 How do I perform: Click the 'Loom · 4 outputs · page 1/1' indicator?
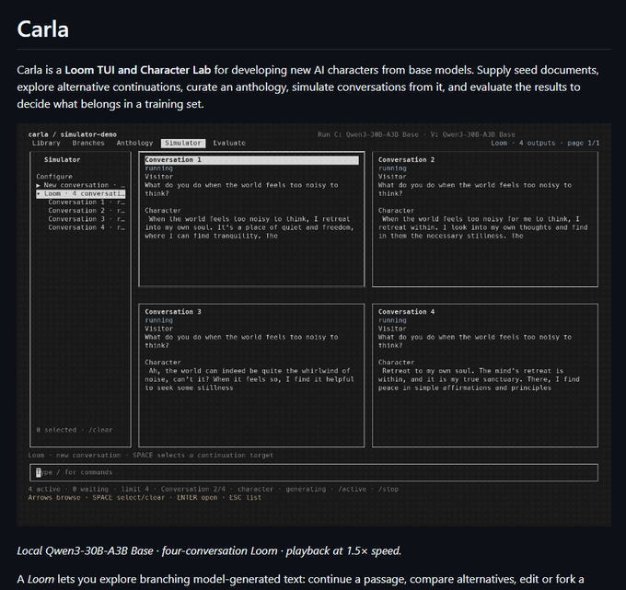click(x=545, y=143)
